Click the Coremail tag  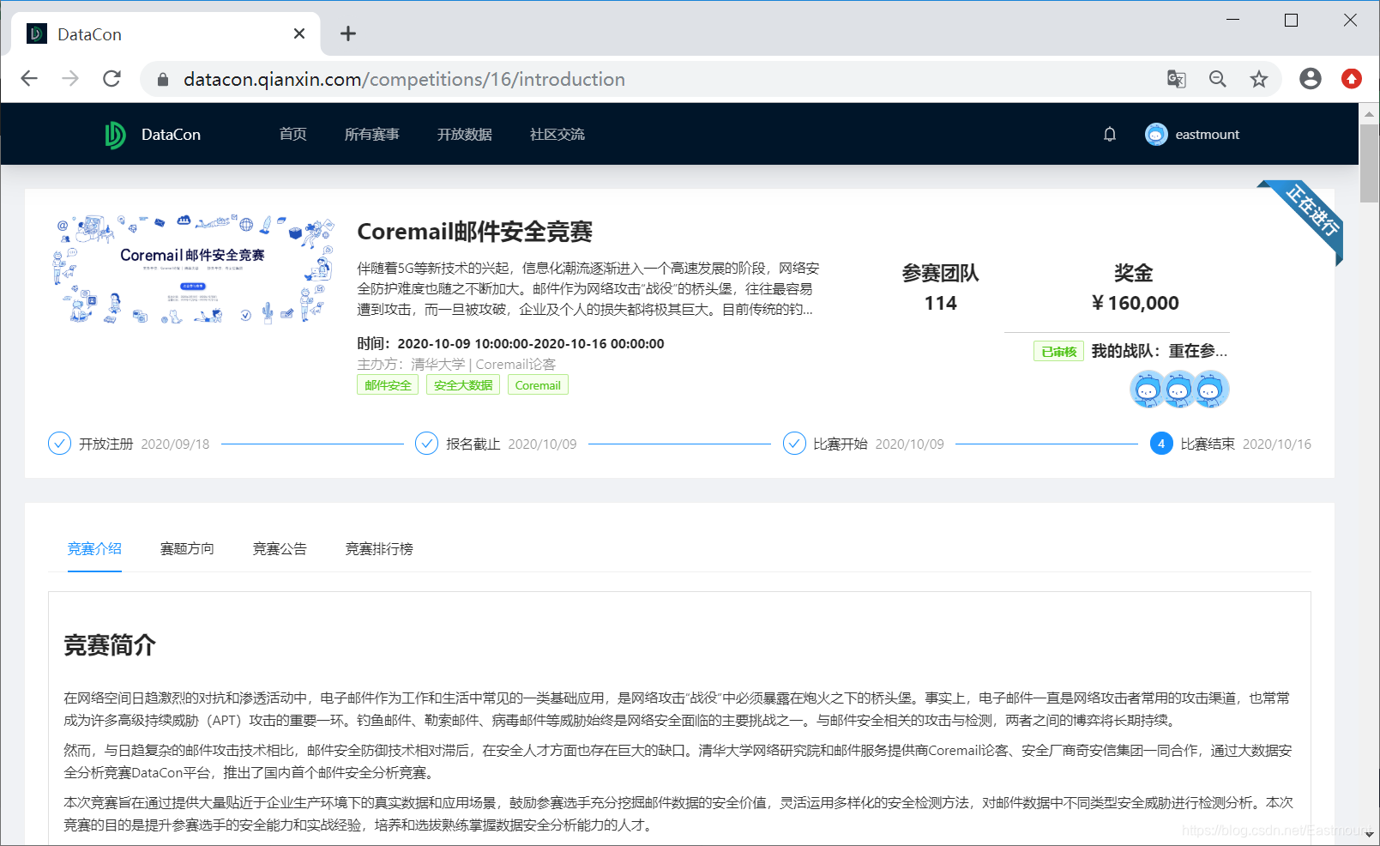coord(538,385)
